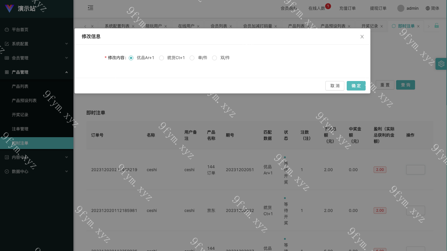Refresh icon on 即时注单 tab
The image size is (447, 251).
pyautogui.click(x=394, y=26)
